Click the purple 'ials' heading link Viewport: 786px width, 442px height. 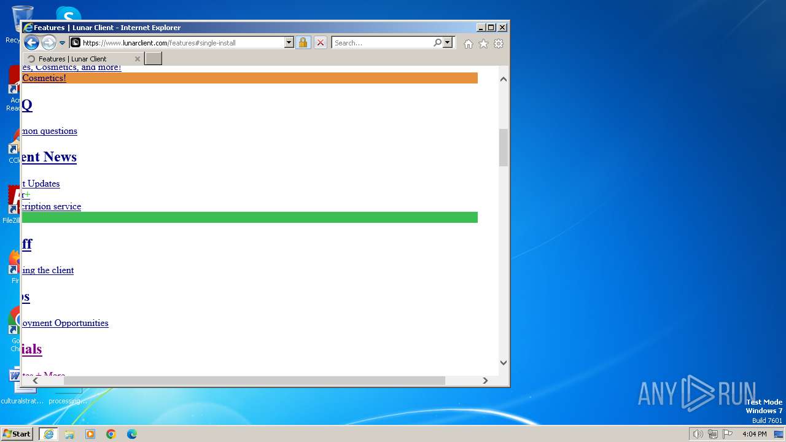click(x=32, y=349)
